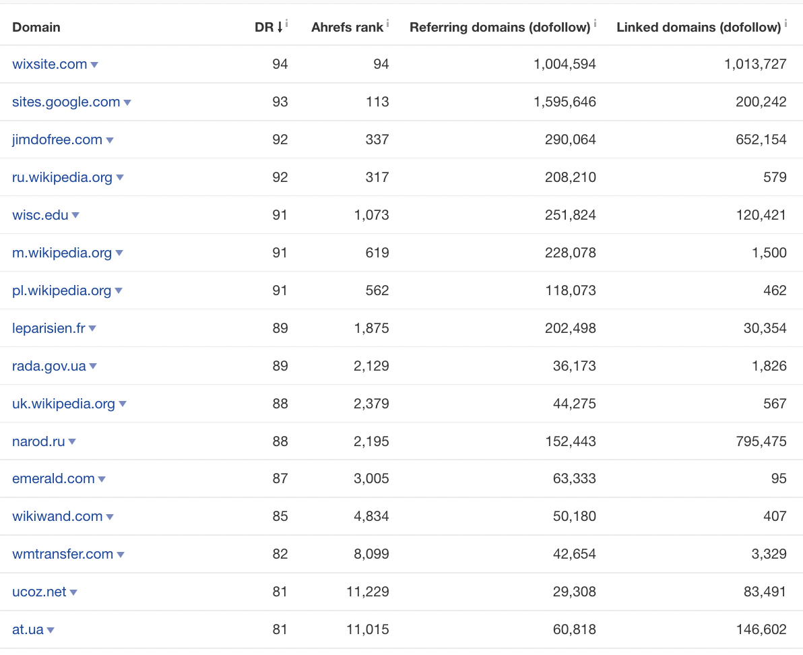
Task: Sort by Linked domains (dofollow) header
Action: coord(698,28)
